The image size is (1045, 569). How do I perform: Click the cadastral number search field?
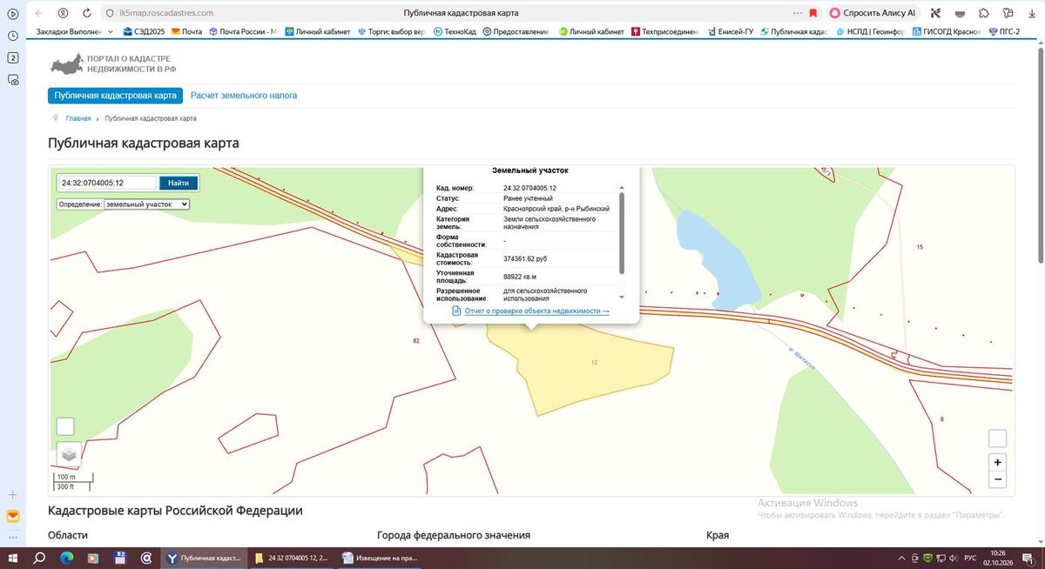pos(108,183)
